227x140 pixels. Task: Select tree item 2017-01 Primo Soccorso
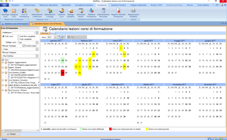(x=25, y=93)
